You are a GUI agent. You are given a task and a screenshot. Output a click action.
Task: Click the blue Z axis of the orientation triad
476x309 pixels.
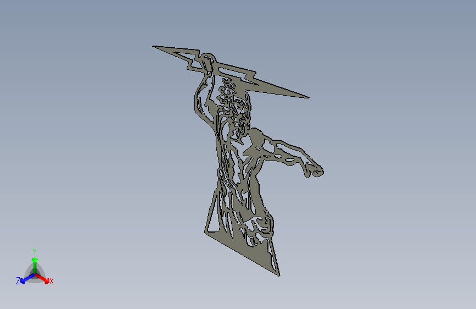tap(27, 278)
